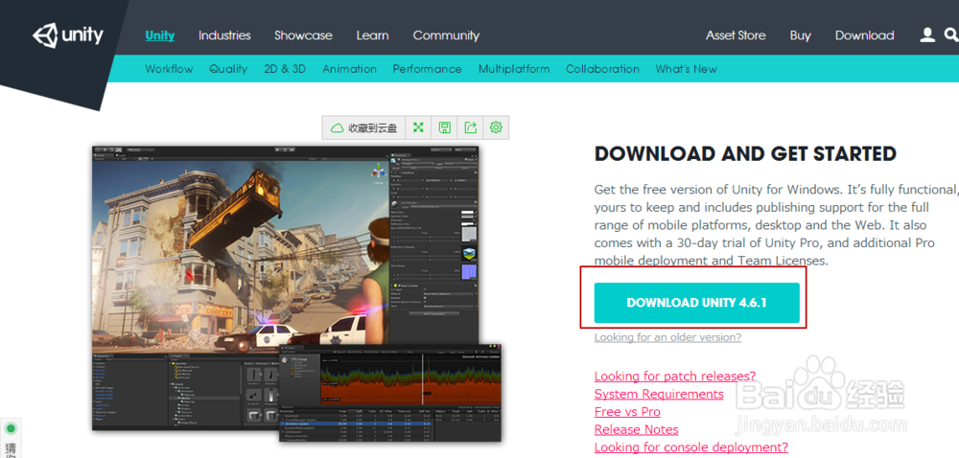Select the What's New tab
Viewport: 959px width, 458px height.
687,69
